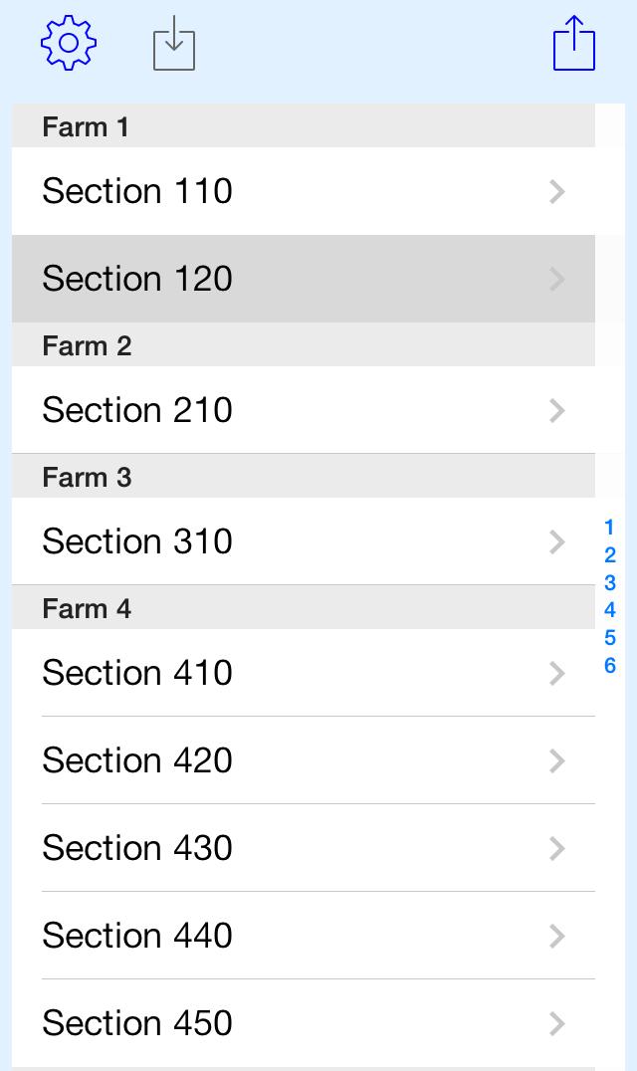Tap the chevron beside Section 310

557,541
